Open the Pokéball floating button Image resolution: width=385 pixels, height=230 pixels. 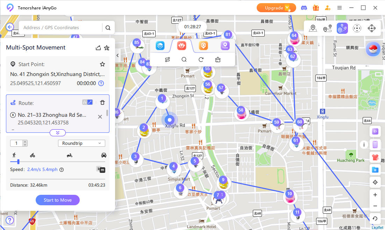coord(373,49)
